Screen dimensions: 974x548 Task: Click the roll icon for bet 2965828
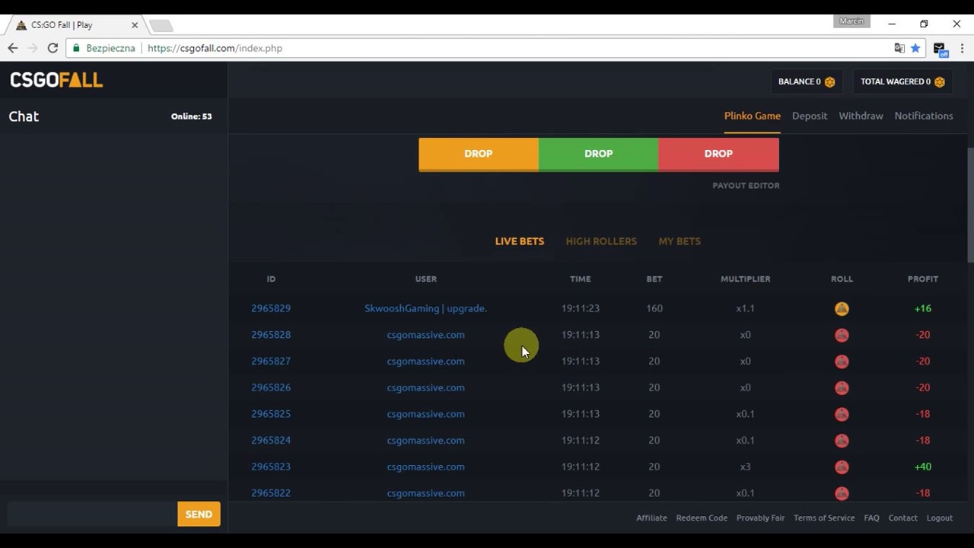pos(842,335)
